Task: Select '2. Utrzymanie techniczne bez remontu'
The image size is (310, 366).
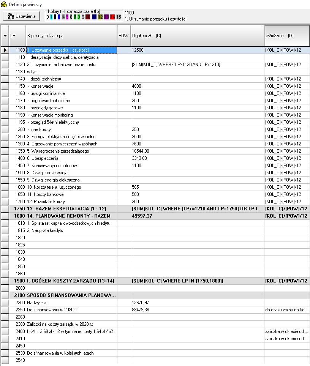Action: [x=71, y=65]
